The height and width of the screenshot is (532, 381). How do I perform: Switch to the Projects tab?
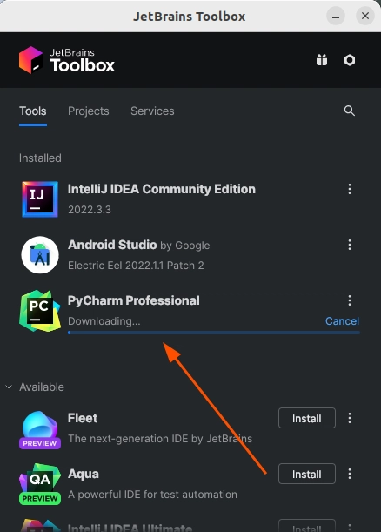click(x=89, y=111)
